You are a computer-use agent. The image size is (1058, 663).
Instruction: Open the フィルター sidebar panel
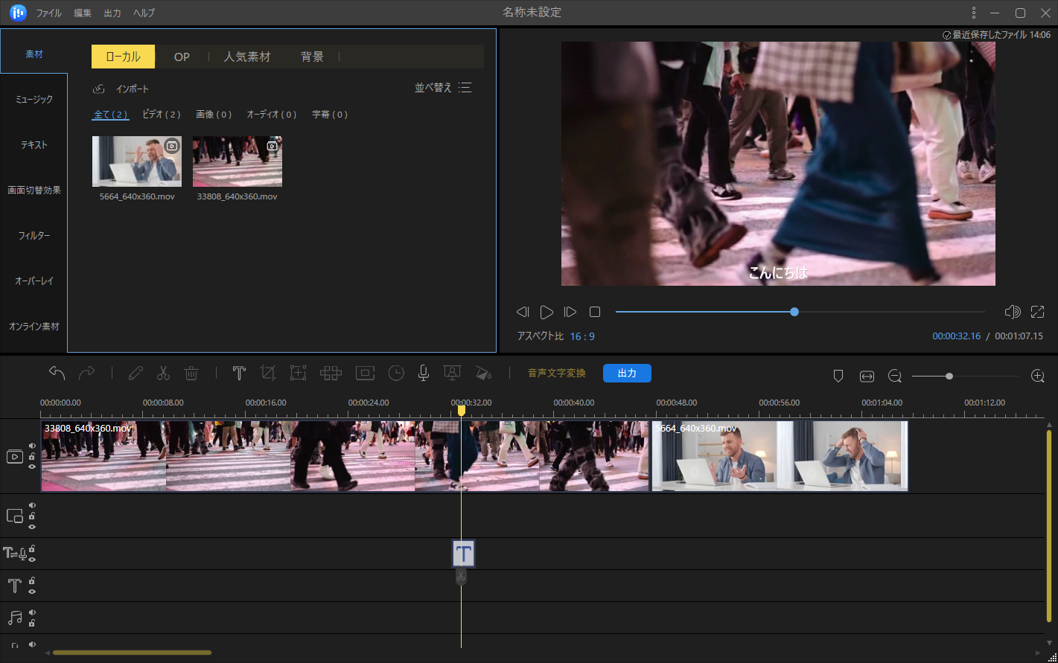[34, 235]
